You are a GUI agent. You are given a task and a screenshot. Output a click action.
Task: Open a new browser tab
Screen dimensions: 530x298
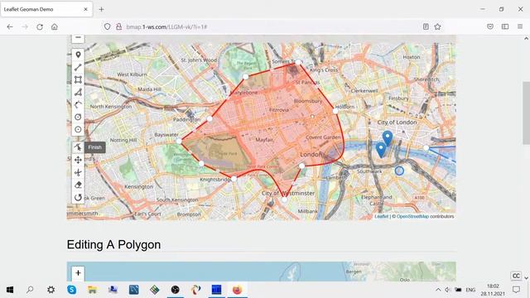pyautogui.click(x=101, y=9)
